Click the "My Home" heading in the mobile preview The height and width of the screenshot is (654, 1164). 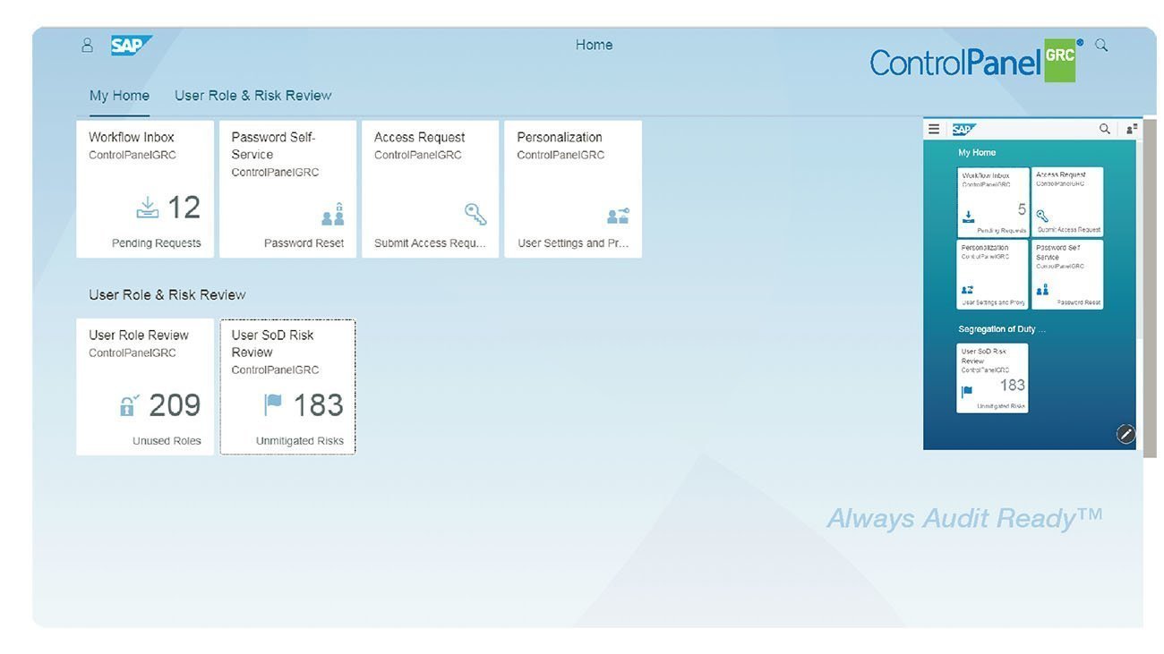[x=977, y=153]
